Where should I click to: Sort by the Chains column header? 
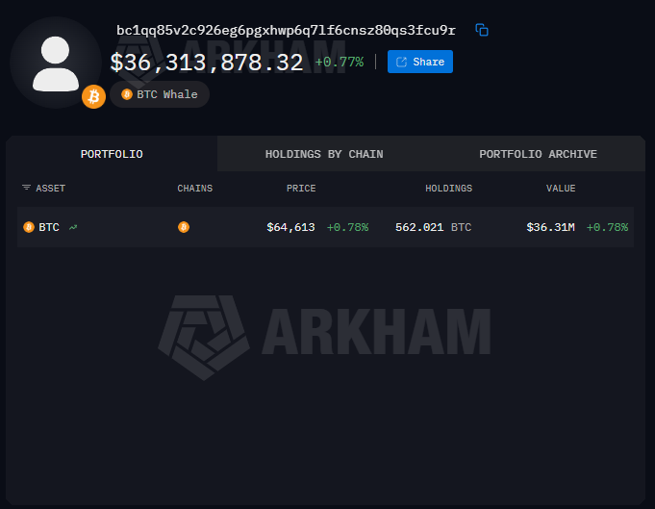(x=194, y=189)
